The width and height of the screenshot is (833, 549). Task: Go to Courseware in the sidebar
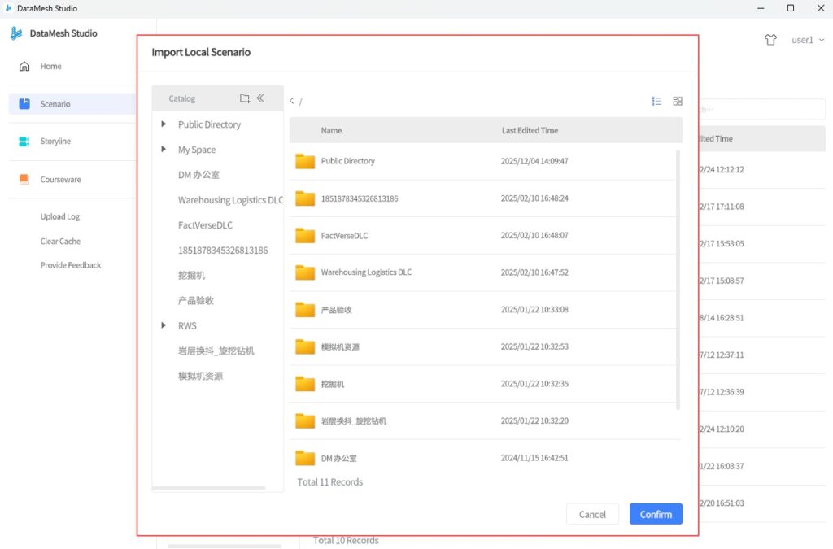pos(60,180)
